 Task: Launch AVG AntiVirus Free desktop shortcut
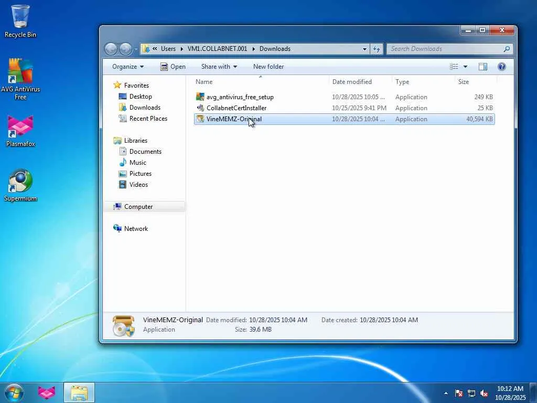pyautogui.click(x=20, y=79)
